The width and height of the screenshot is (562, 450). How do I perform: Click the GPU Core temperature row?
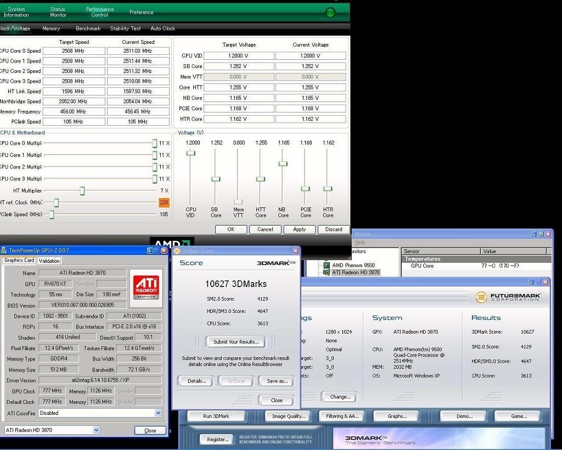477,266
